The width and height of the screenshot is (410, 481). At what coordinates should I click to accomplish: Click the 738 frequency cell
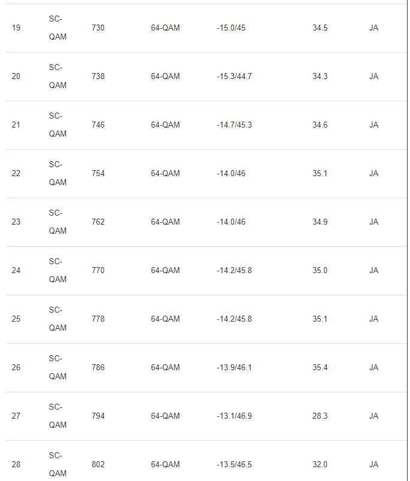coord(98,77)
